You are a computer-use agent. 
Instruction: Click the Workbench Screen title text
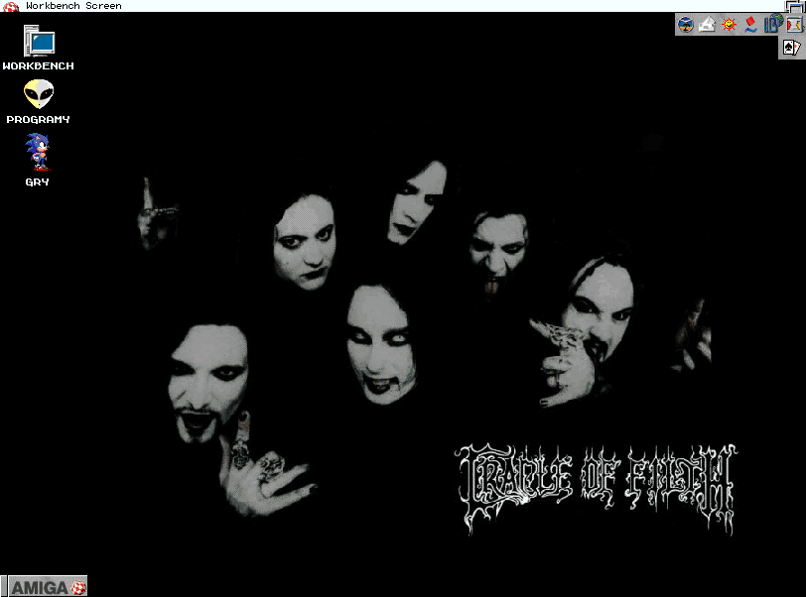[x=73, y=6]
